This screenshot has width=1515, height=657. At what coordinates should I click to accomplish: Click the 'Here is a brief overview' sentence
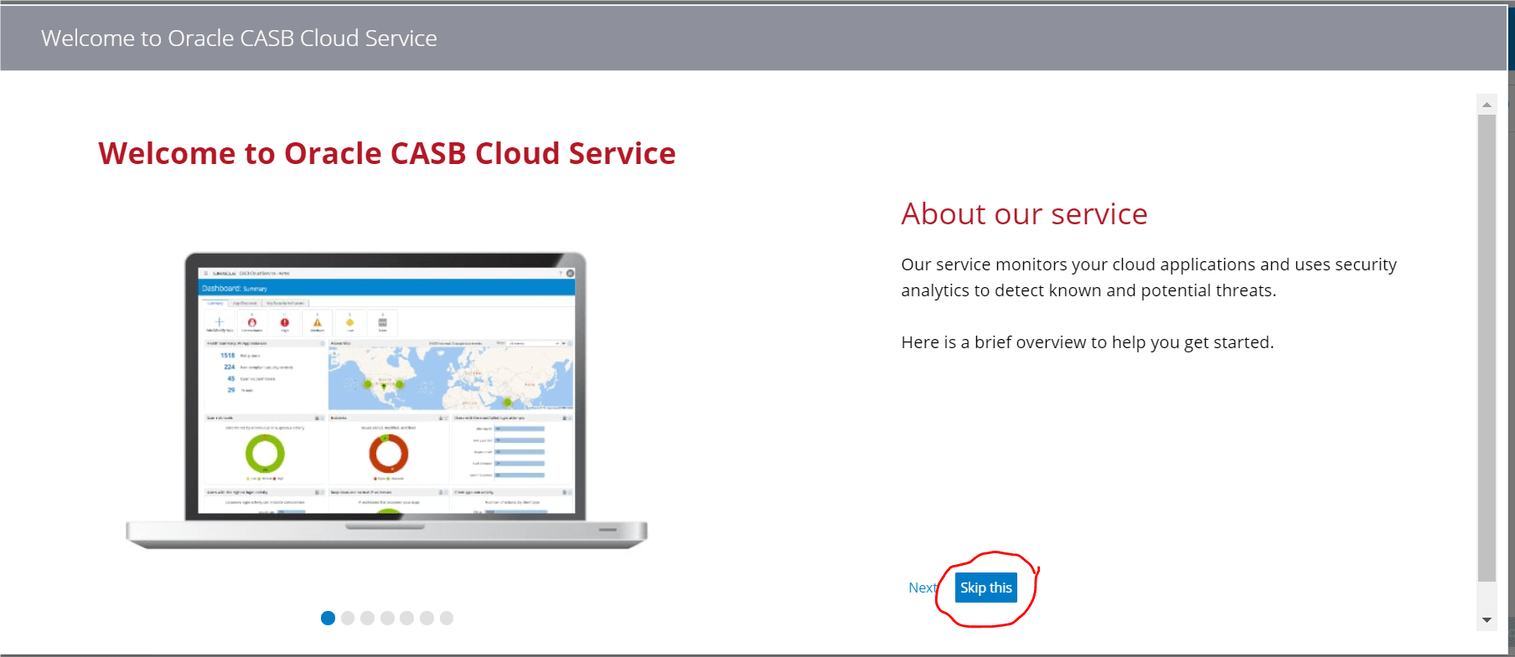point(1088,342)
